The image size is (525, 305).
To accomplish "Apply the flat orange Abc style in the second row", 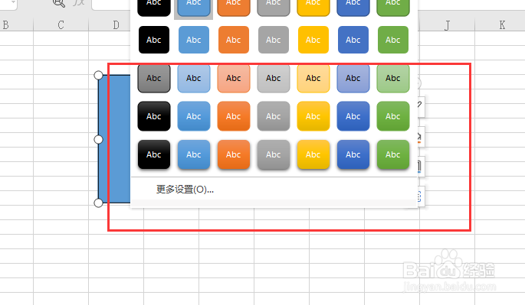I will (233, 40).
